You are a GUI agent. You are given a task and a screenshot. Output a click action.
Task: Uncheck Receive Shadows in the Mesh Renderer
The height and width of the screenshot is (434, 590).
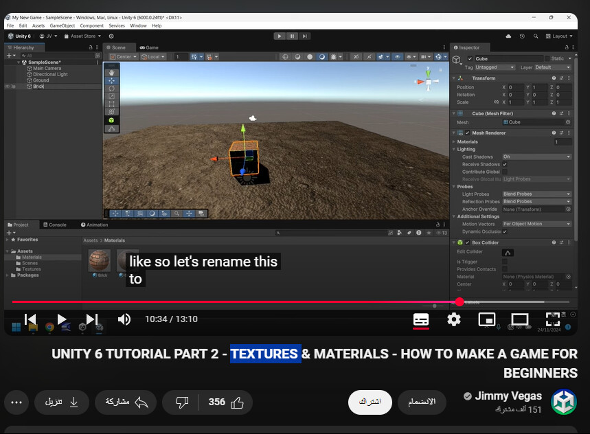505,164
